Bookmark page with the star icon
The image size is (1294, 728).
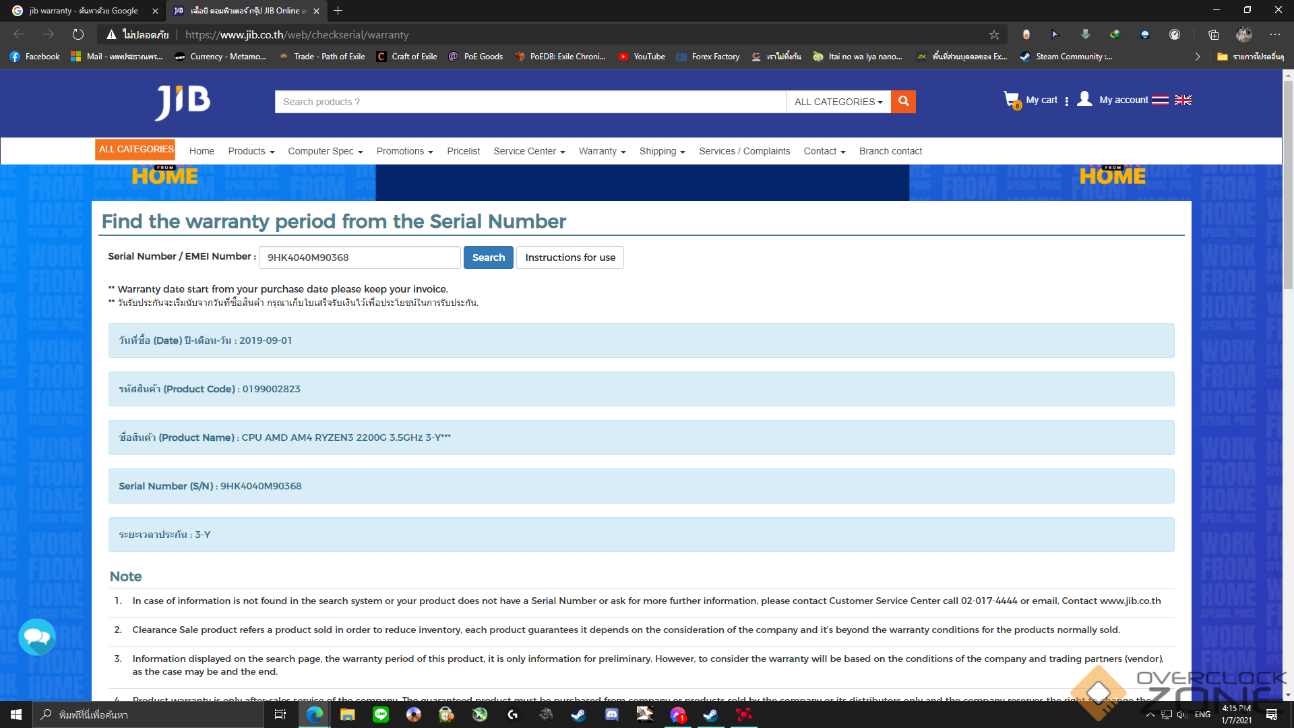coord(994,35)
